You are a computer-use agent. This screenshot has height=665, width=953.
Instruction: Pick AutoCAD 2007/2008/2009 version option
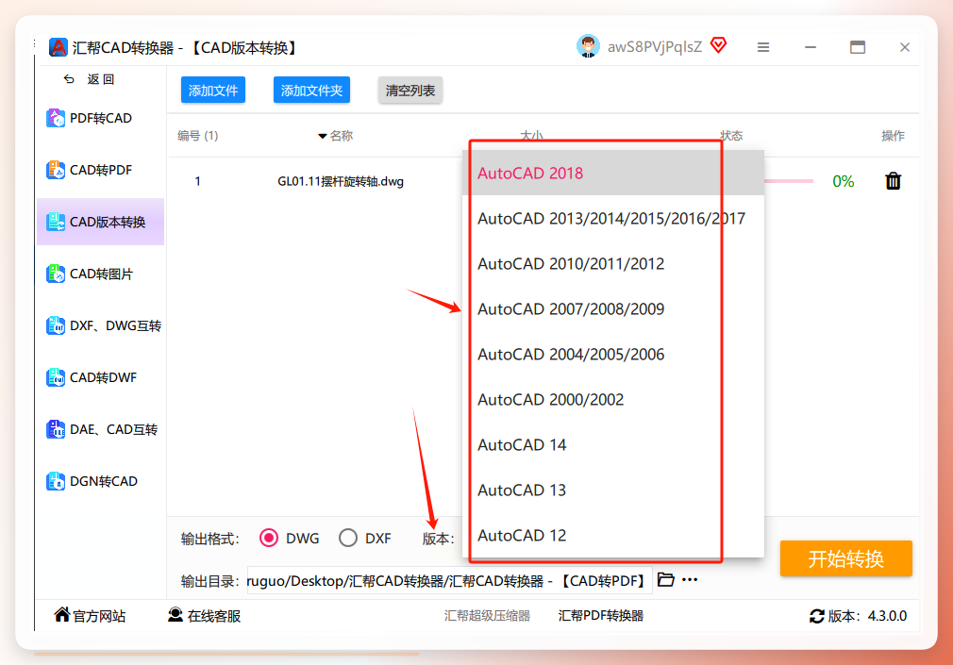tap(612, 308)
